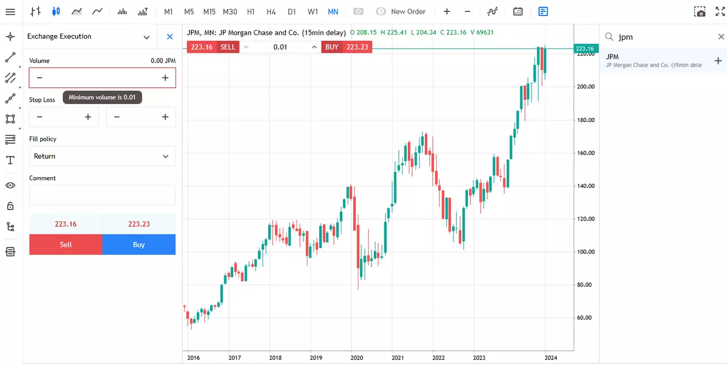The image size is (727, 365).
Task: Select M30 timeframe
Action: (x=230, y=11)
